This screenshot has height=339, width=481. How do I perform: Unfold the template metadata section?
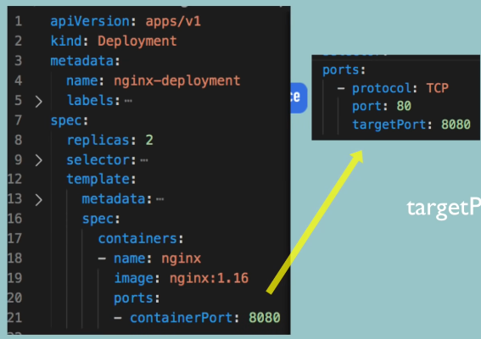click(x=39, y=200)
